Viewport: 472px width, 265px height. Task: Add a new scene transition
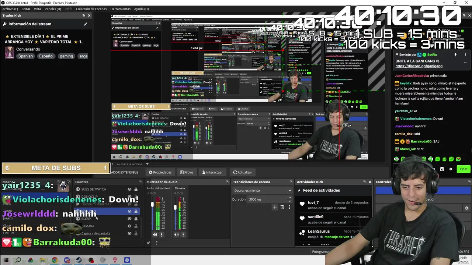coord(275,207)
